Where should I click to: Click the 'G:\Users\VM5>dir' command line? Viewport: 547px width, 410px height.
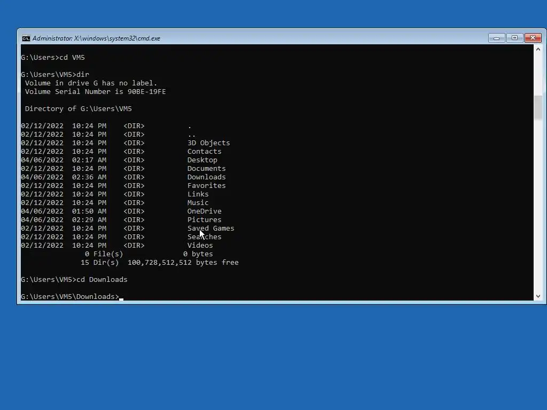pos(55,75)
